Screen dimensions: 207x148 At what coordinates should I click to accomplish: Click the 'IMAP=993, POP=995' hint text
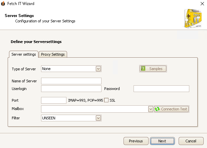click(x=85, y=100)
